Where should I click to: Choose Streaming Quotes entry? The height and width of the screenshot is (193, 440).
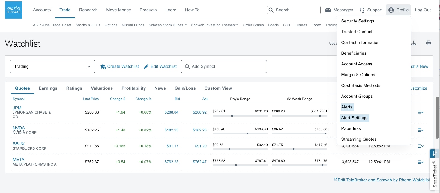coord(359,139)
